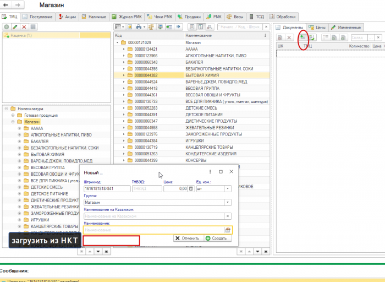
Task: Expand the ИГРУШКИ row in the center table
Action: (x=124, y=140)
